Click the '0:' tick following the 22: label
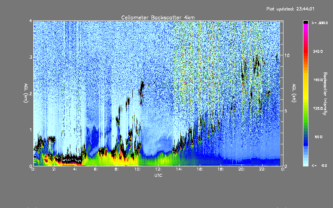 coord(283,169)
